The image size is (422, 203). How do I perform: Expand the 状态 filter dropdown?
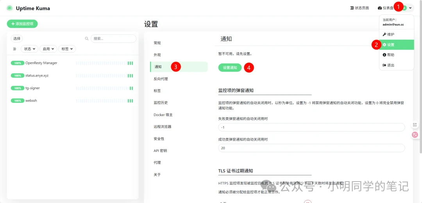(x=30, y=49)
